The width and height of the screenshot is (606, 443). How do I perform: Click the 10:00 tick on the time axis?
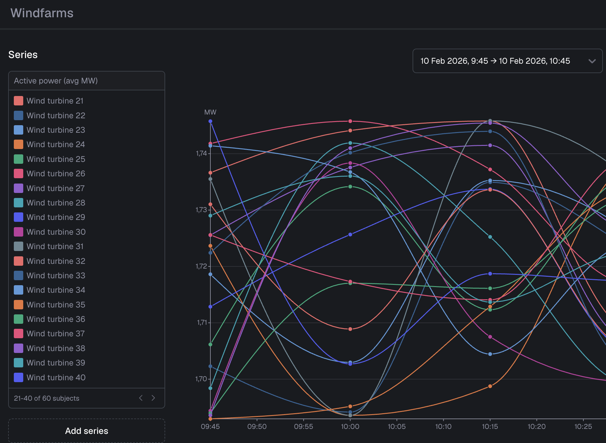pos(350,426)
